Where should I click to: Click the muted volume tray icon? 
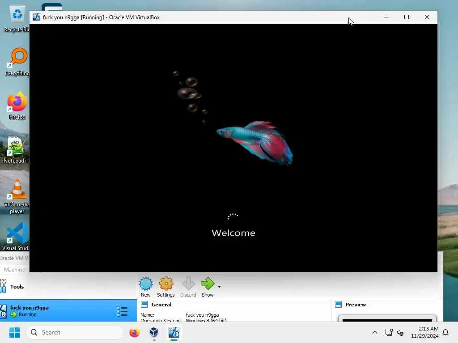[400, 332]
